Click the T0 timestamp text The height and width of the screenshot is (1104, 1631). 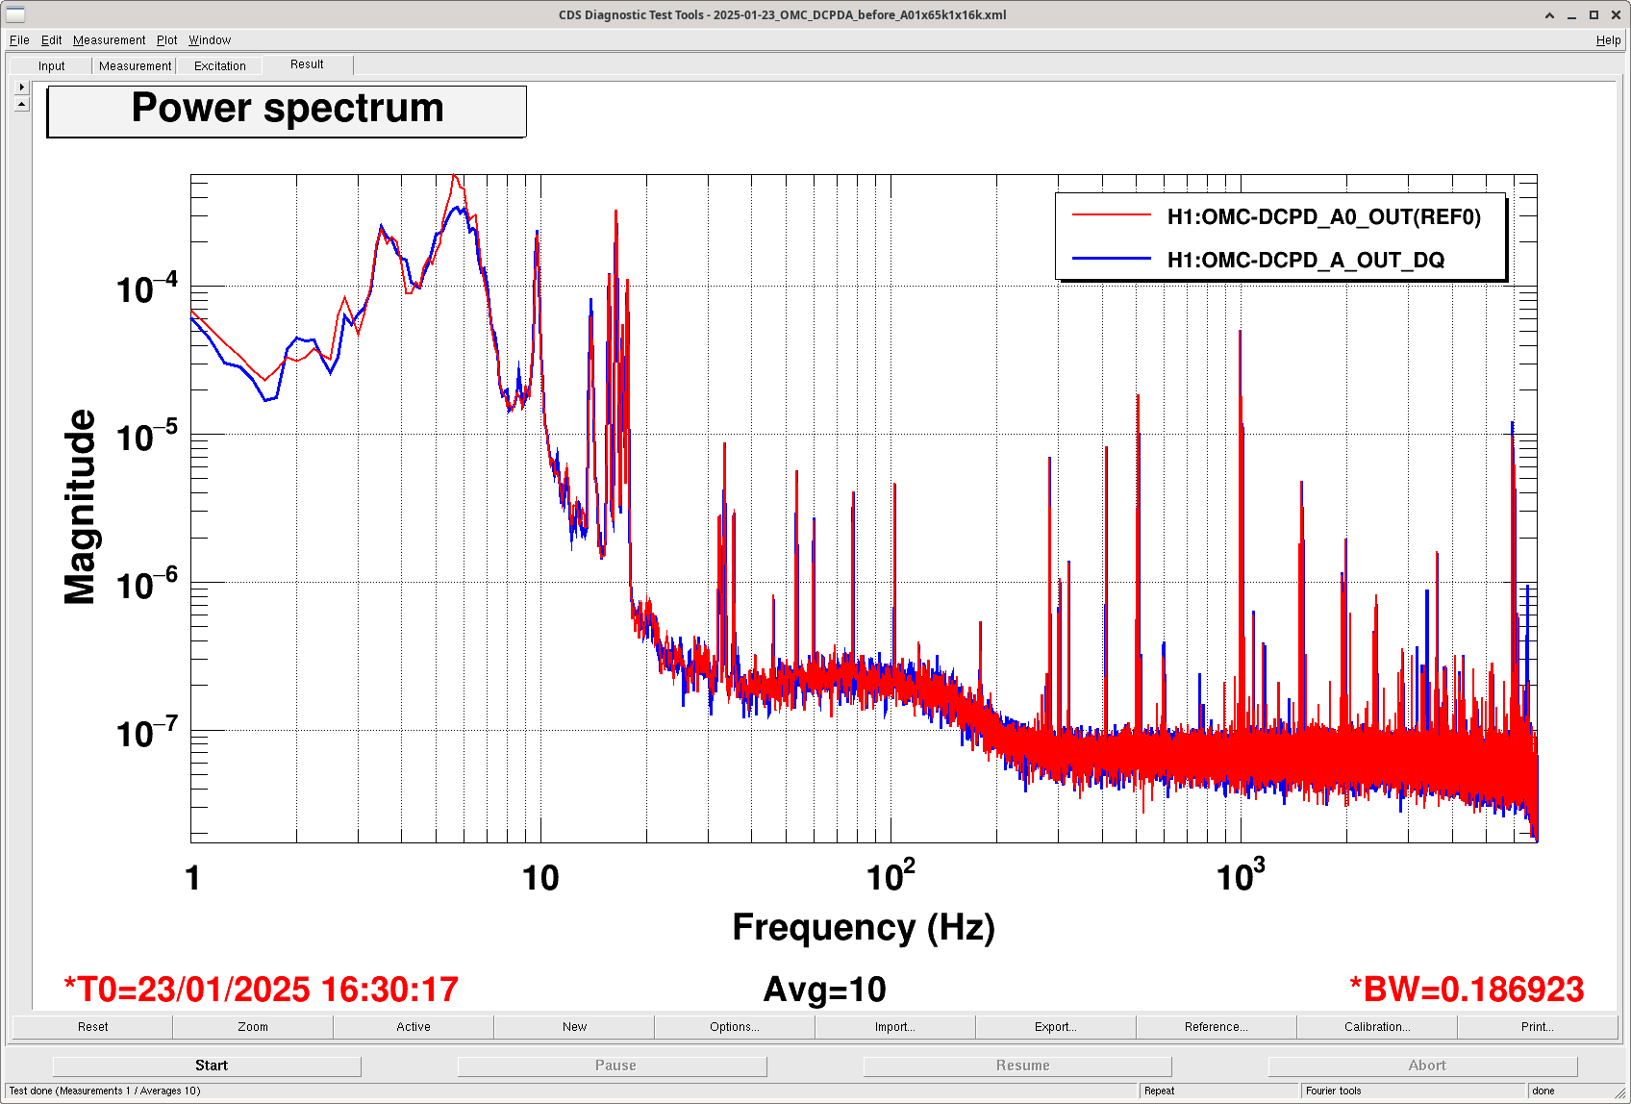tap(261, 990)
